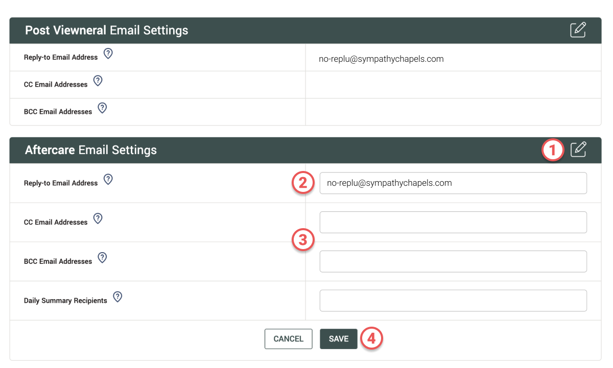The image size is (613, 368).
Task: Open help for Post Viewneral Reply-to Email Address
Action: click(108, 54)
